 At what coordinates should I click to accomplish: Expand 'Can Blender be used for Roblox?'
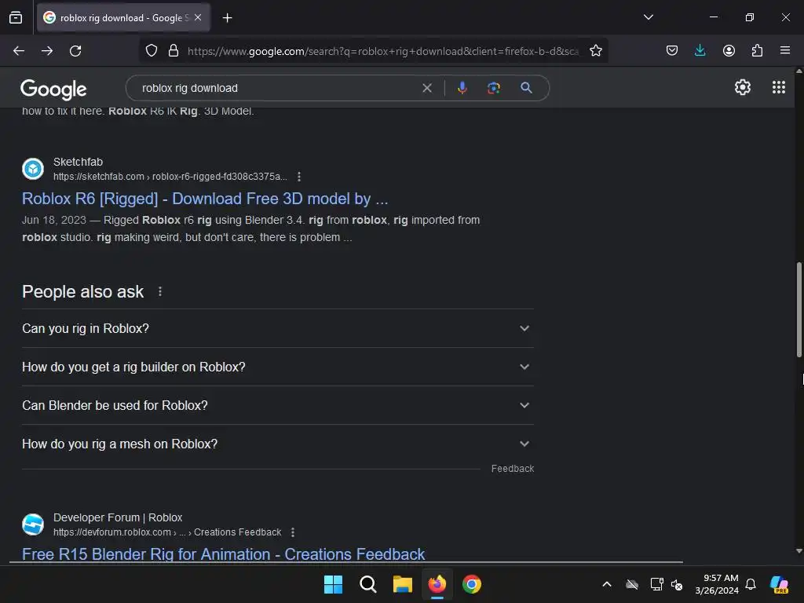(x=277, y=405)
